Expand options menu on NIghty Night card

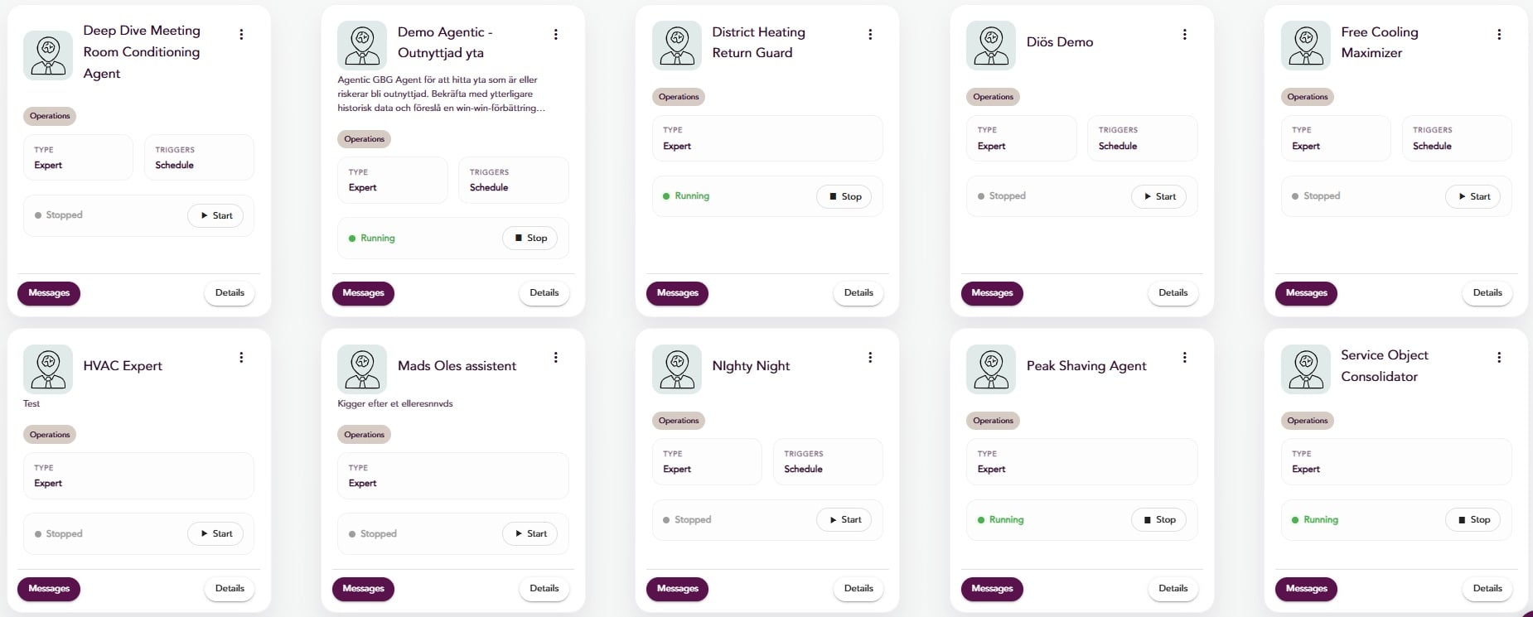click(869, 358)
